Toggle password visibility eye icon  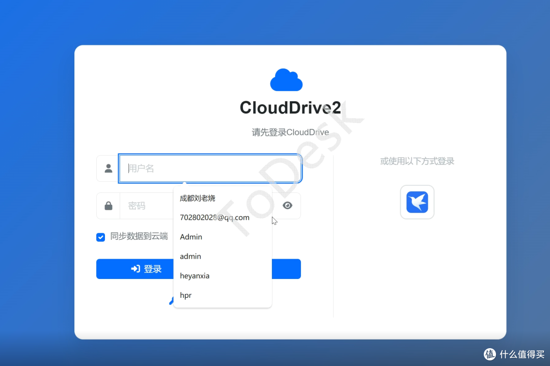pyautogui.click(x=287, y=206)
